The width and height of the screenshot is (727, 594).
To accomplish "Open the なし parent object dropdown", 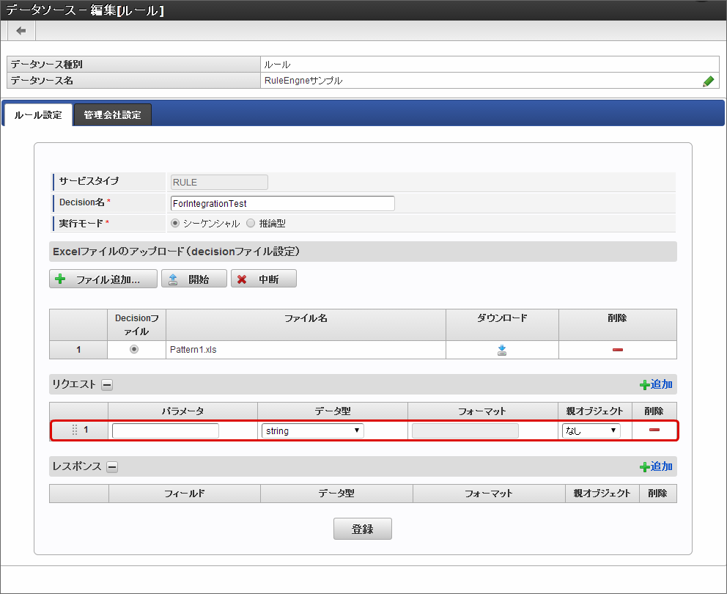I will (591, 430).
